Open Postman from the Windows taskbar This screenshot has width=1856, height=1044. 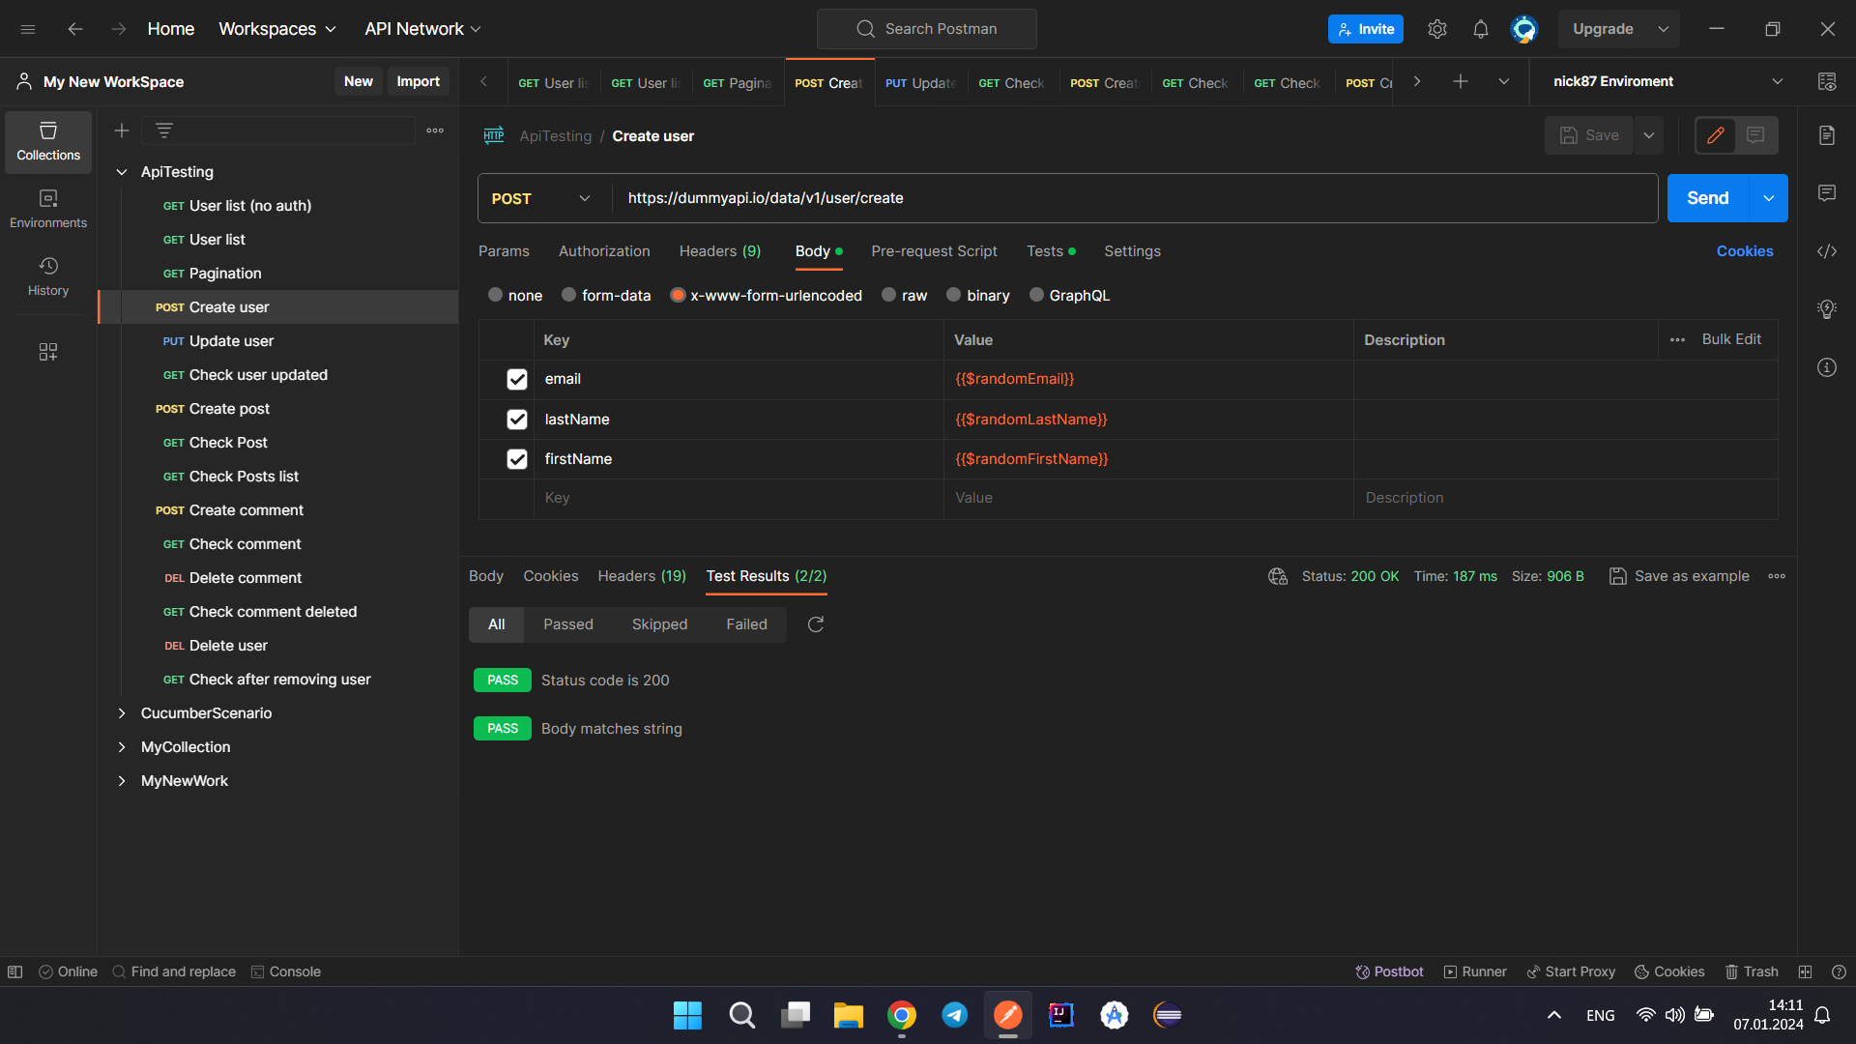point(1008,1015)
